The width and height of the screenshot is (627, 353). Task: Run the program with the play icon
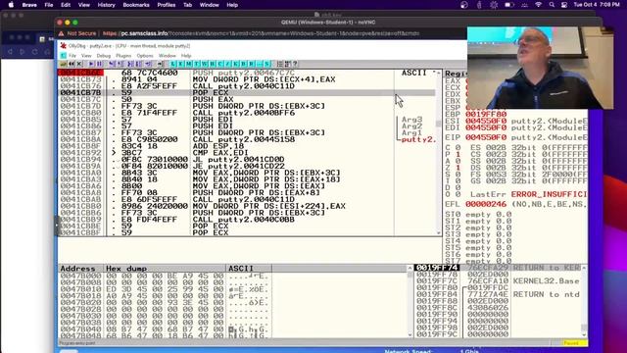coord(91,64)
